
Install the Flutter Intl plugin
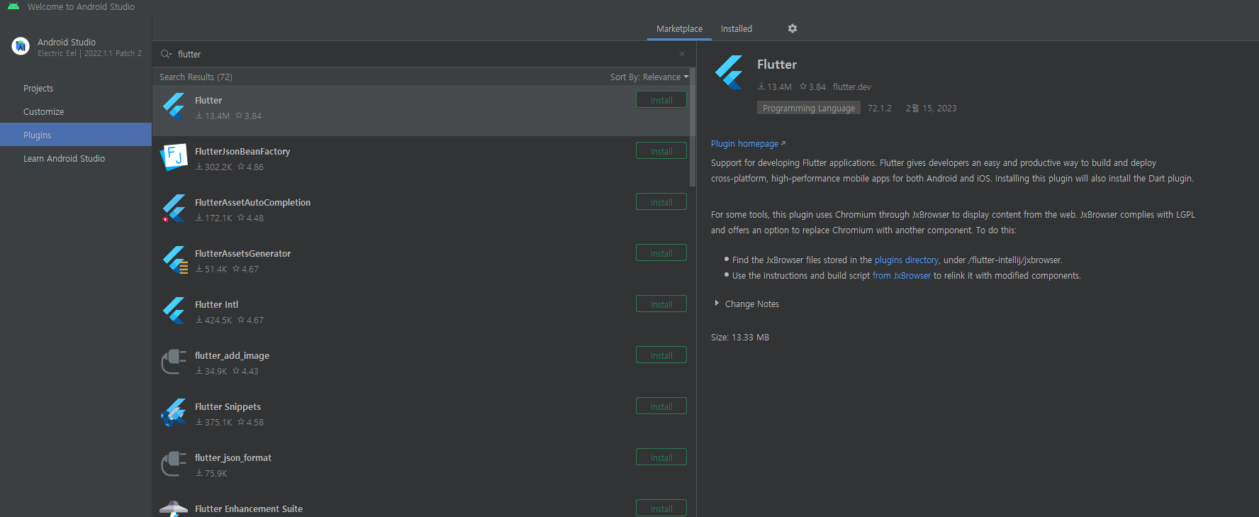click(661, 304)
